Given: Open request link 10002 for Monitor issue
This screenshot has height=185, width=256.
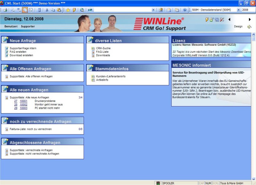Looking at the screenshot, I should click(23, 104).
